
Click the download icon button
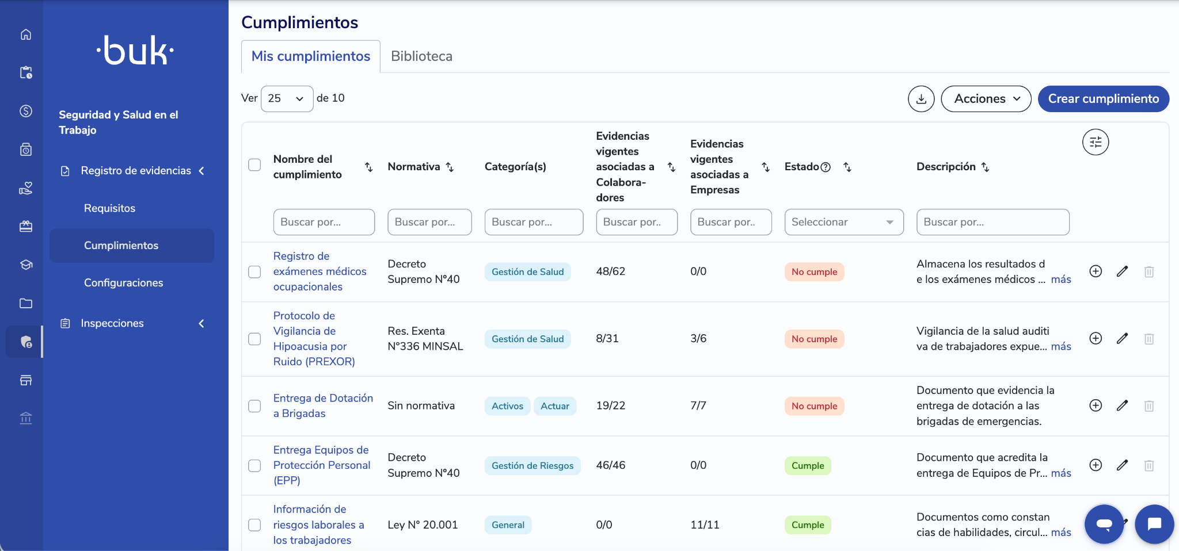click(x=921, y=99)
